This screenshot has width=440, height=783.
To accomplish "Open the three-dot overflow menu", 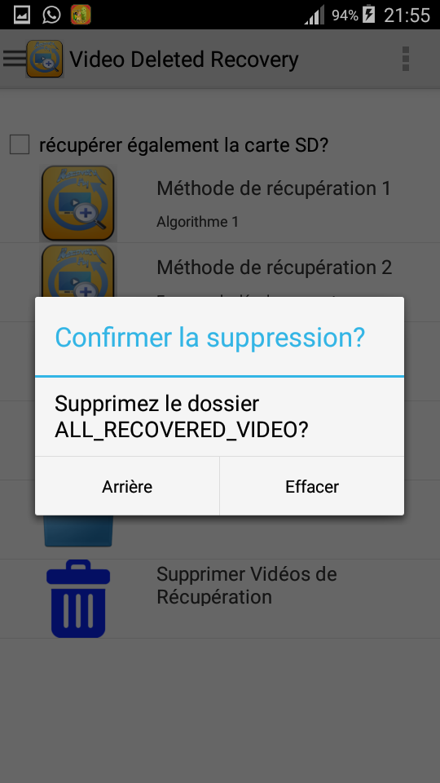I will point(405,59).
